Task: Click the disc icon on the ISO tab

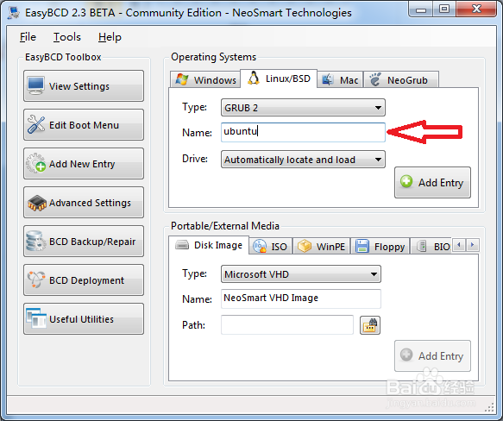Action: coord(260,247)
